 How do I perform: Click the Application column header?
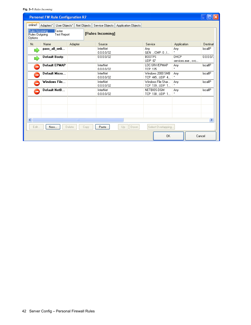186,44
